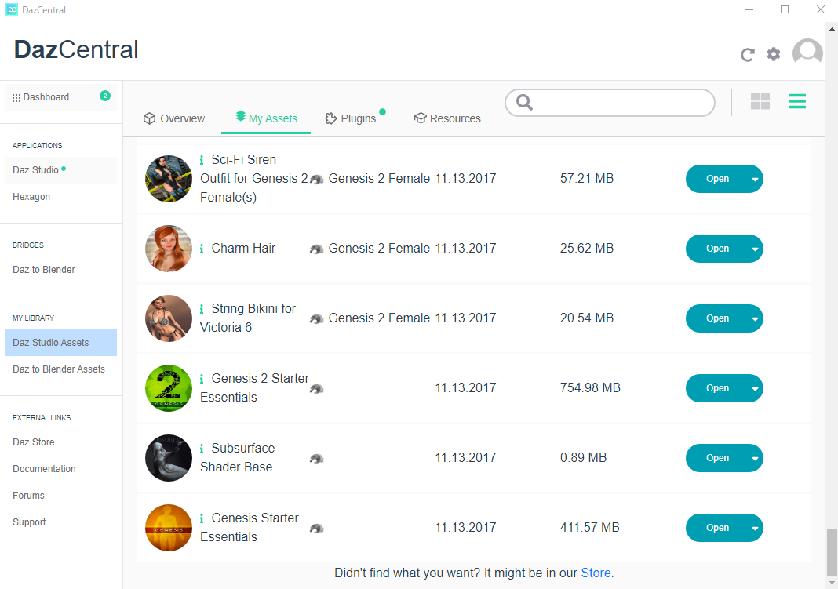This screenshot has height=589, width=838.
Task: Click info icon for Genesis 2 Starter Essentials
Action: click(202, 379)
